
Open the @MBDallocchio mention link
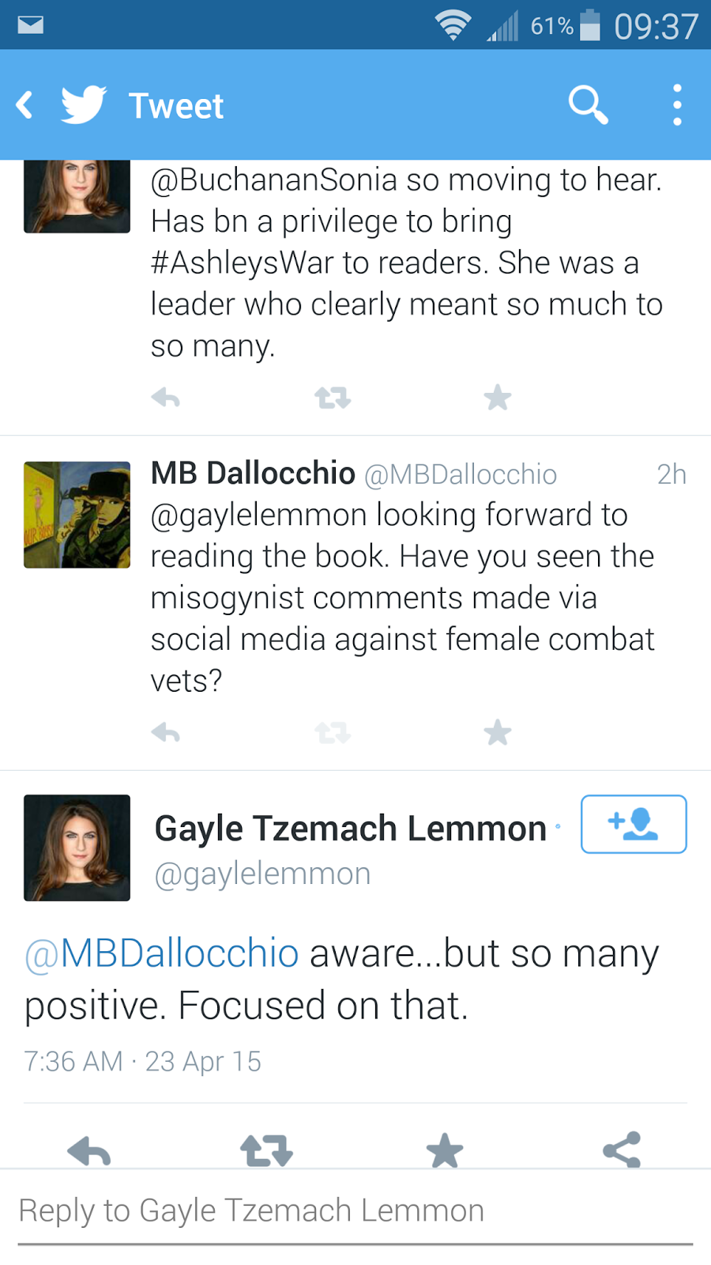tap(162, 953)
